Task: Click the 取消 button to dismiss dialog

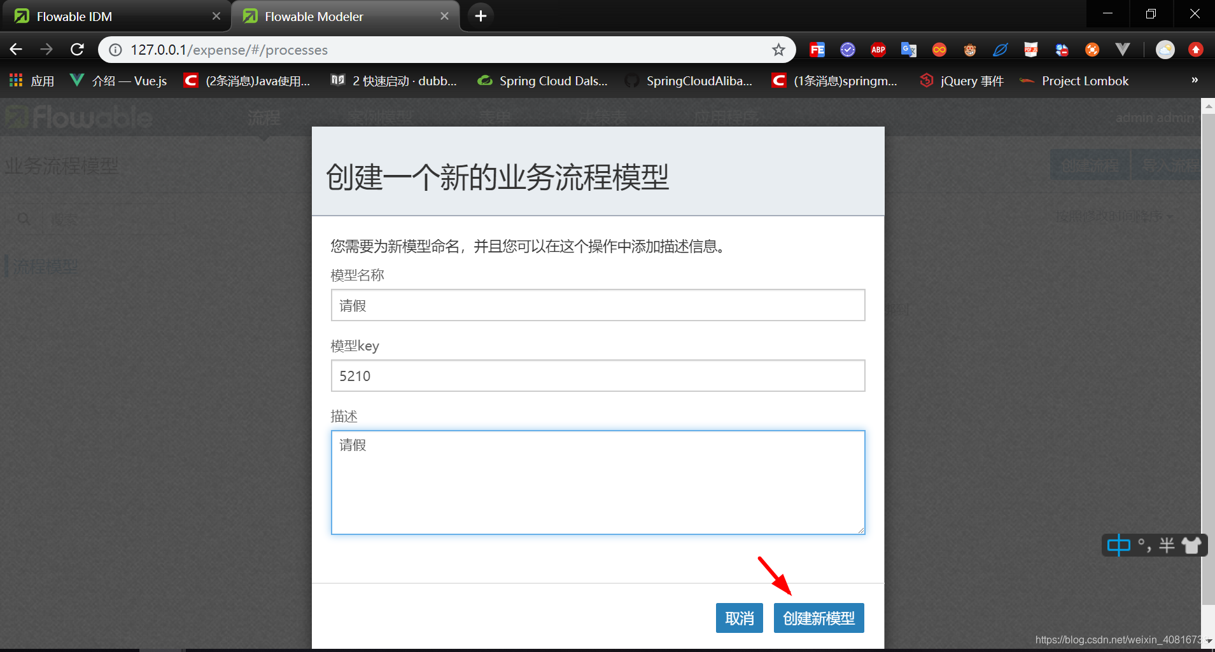Action: pyautogui.click(x=739, y=618)
